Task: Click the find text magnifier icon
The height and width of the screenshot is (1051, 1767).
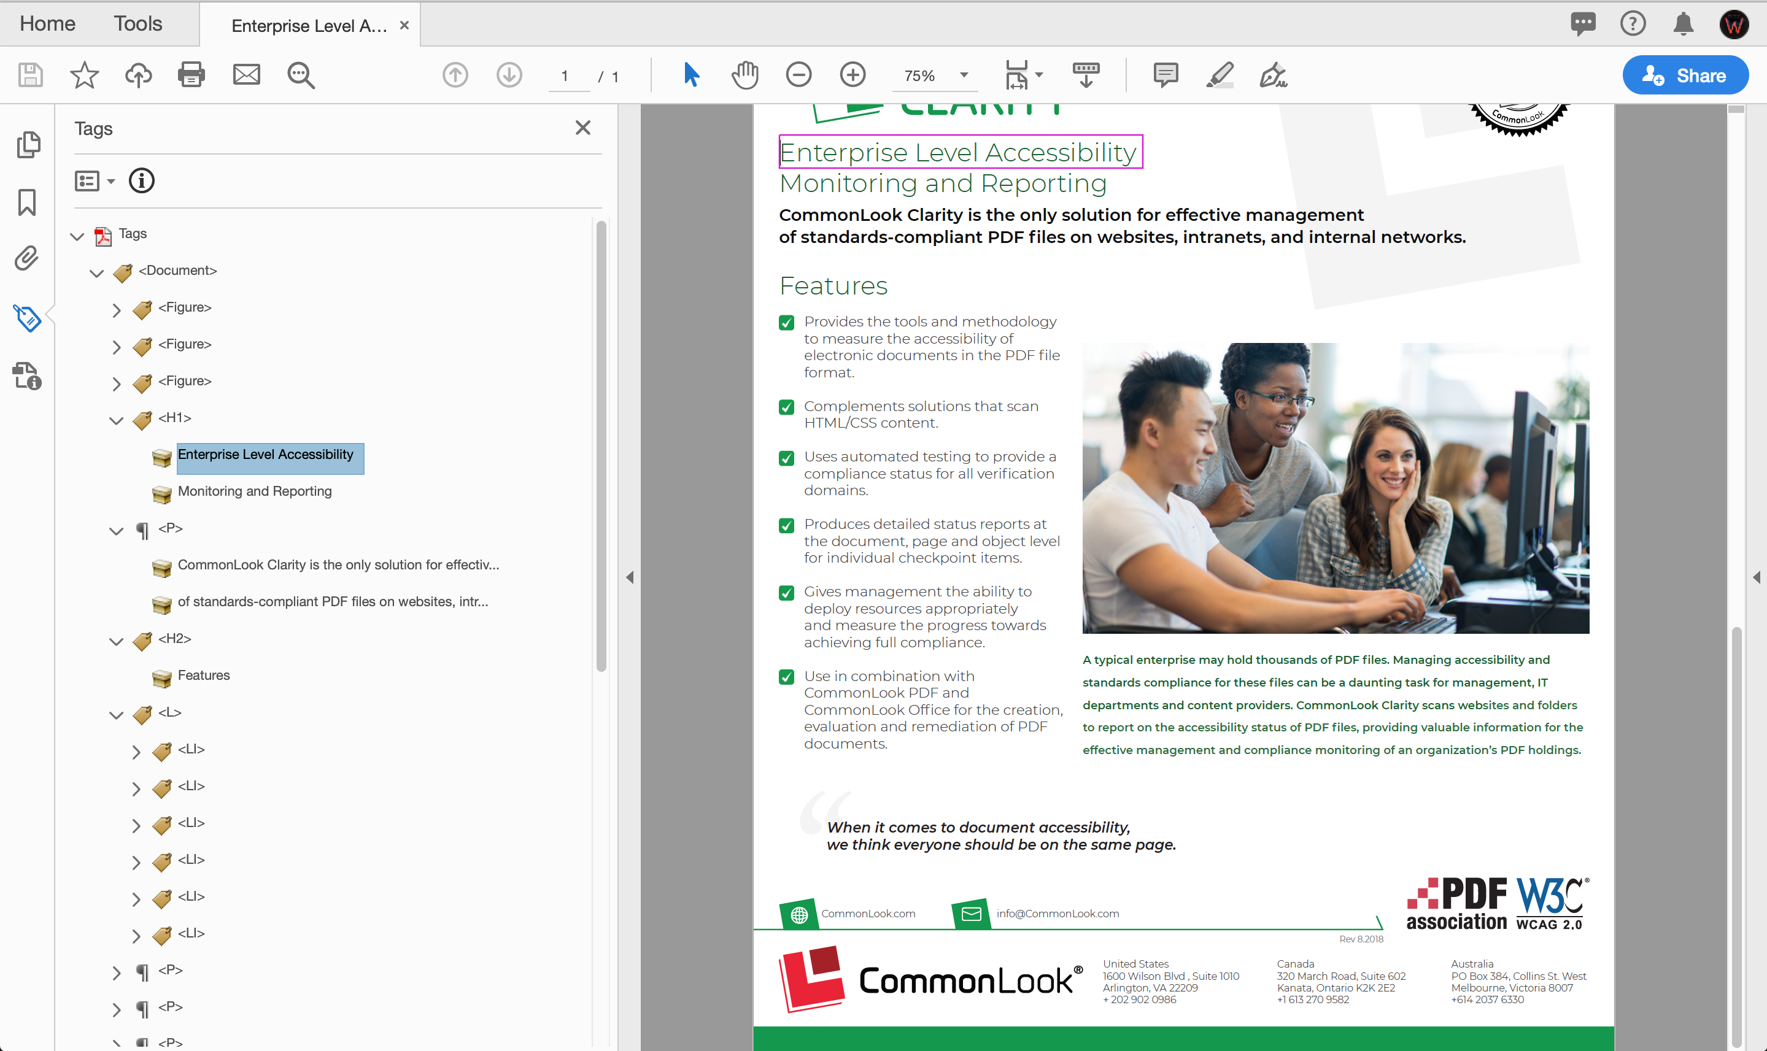Action: (x=301, y=74)
